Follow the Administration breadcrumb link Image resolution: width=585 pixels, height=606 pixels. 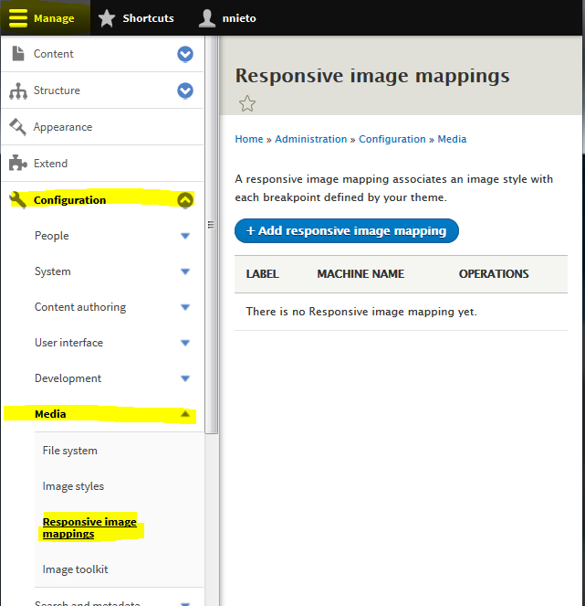310,139
